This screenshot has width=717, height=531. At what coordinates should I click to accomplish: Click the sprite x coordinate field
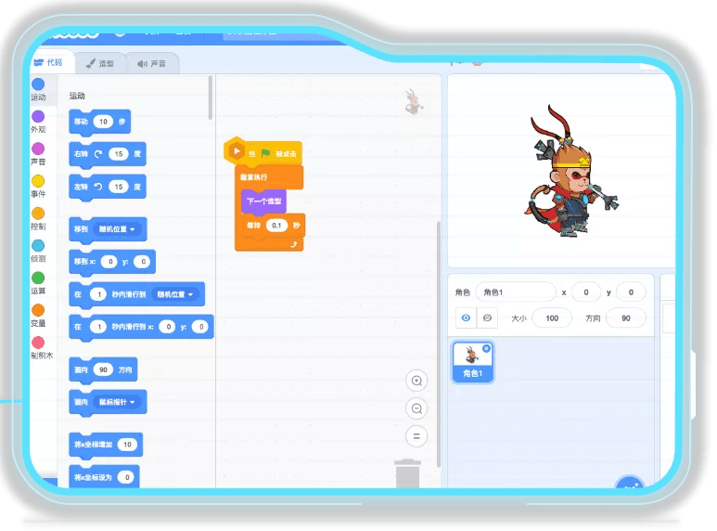click(x=586, y=292)
